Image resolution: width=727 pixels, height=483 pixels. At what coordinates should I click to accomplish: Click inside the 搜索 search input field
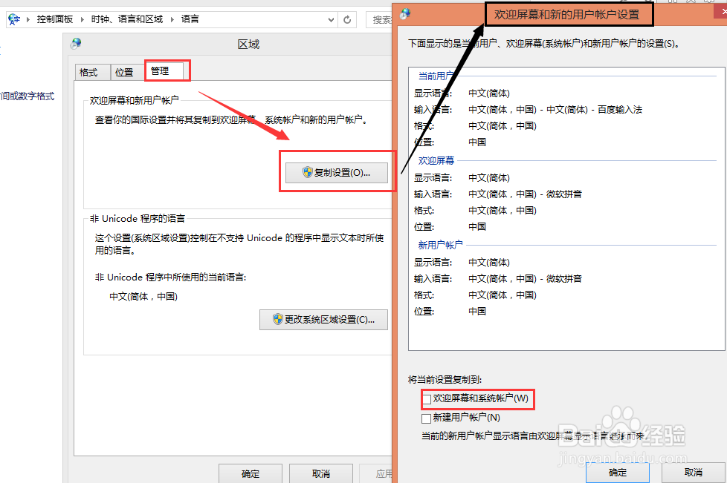383,19
